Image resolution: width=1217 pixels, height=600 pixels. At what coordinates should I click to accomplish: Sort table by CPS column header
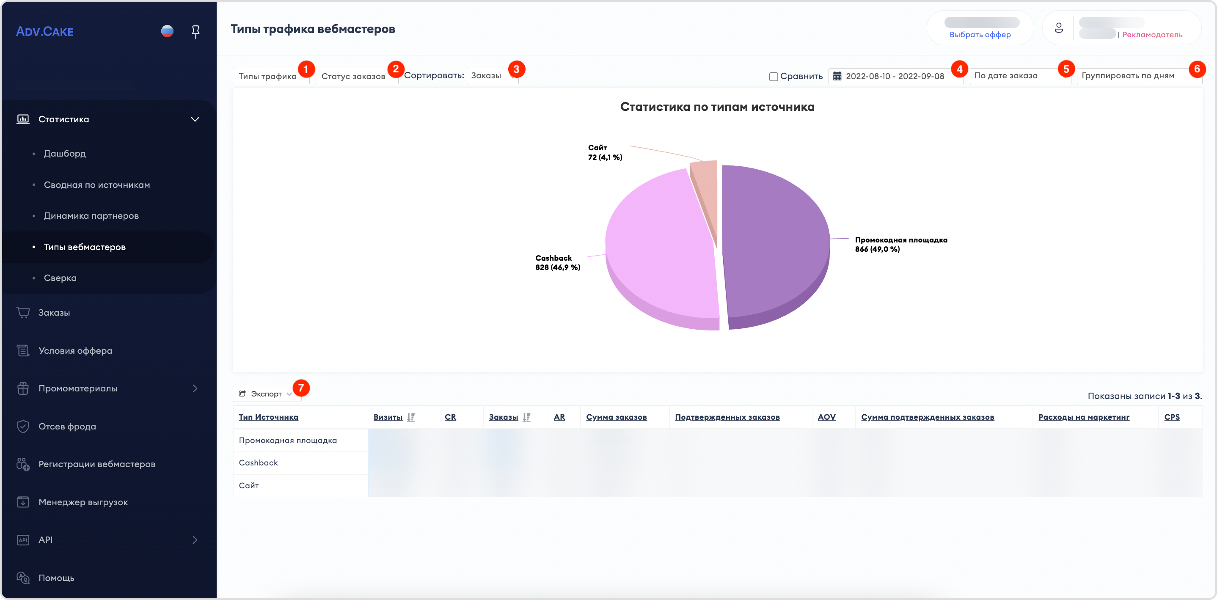(x=1172, y=417)
